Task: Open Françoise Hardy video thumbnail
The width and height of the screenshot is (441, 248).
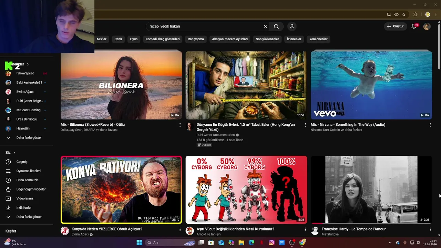Action: pyautogui.click(x=371, y=190)
